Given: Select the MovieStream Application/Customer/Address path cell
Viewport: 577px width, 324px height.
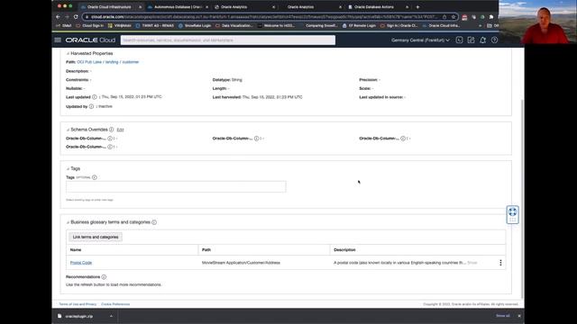Looking at the screenshot, I should (241, 263).
